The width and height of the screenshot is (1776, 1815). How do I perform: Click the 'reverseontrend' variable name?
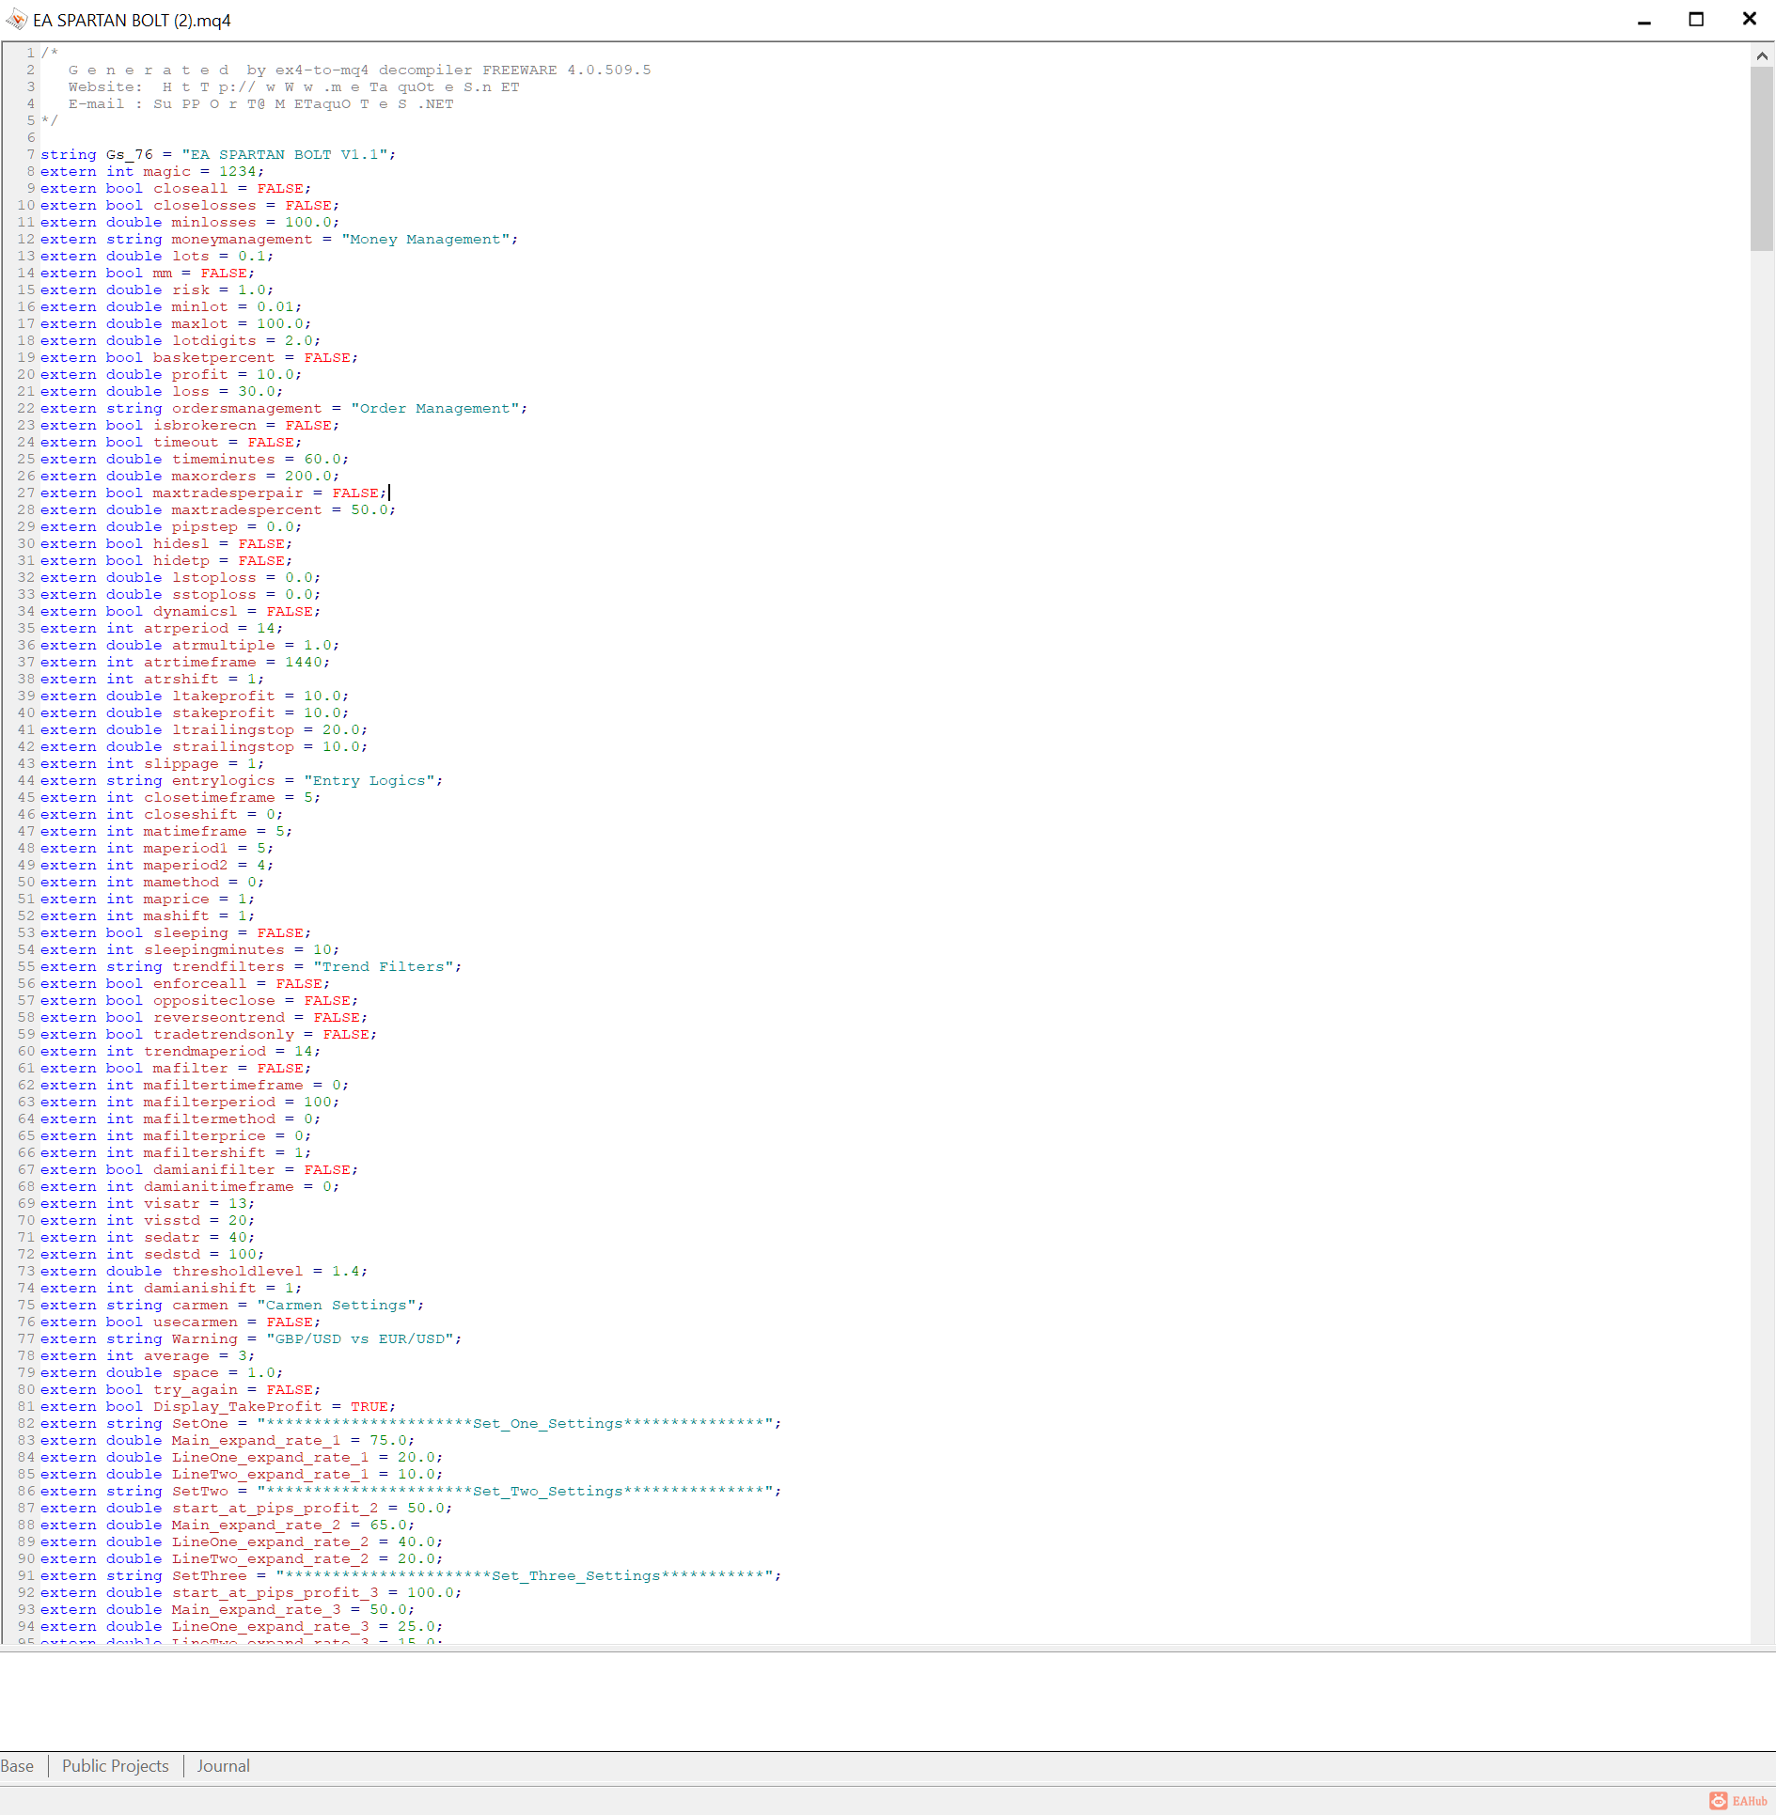pyautogui.click(x=219, y=1018)
